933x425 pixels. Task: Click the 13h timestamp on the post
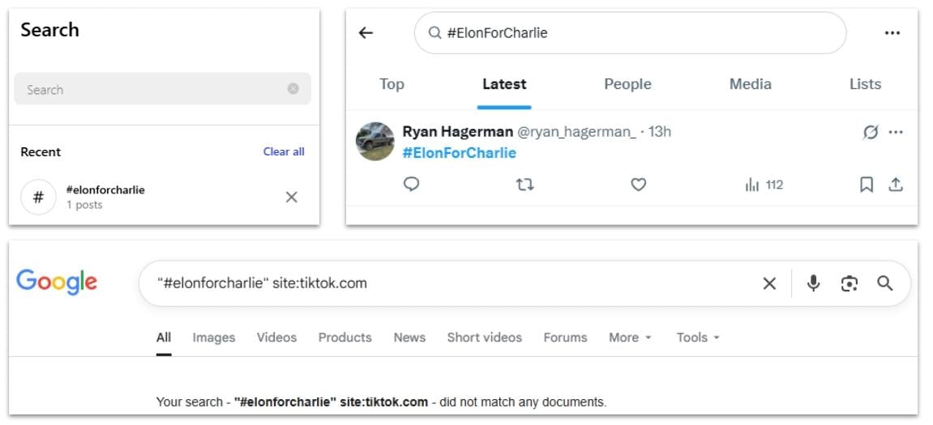659,131
